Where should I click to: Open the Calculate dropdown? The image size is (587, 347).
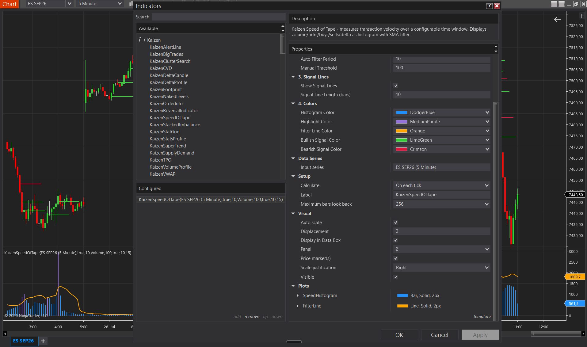click(x=442, y=185)
